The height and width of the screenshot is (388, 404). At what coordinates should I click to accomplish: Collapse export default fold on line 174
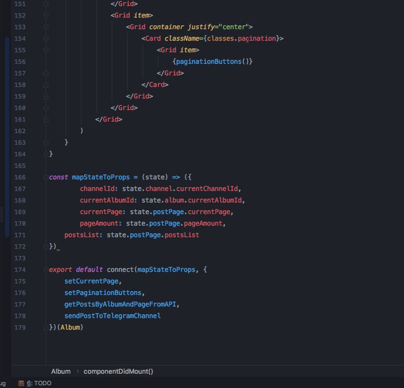(46, 270)
